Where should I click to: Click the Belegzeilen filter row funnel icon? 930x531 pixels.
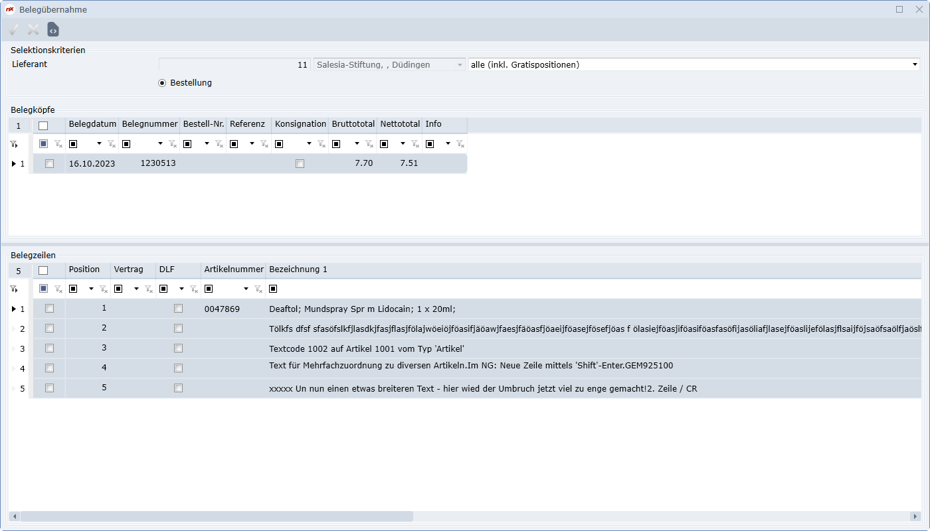click(13, 289)
